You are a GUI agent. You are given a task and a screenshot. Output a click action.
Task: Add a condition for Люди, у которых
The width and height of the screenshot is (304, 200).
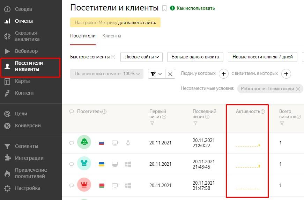click(223, 74)
